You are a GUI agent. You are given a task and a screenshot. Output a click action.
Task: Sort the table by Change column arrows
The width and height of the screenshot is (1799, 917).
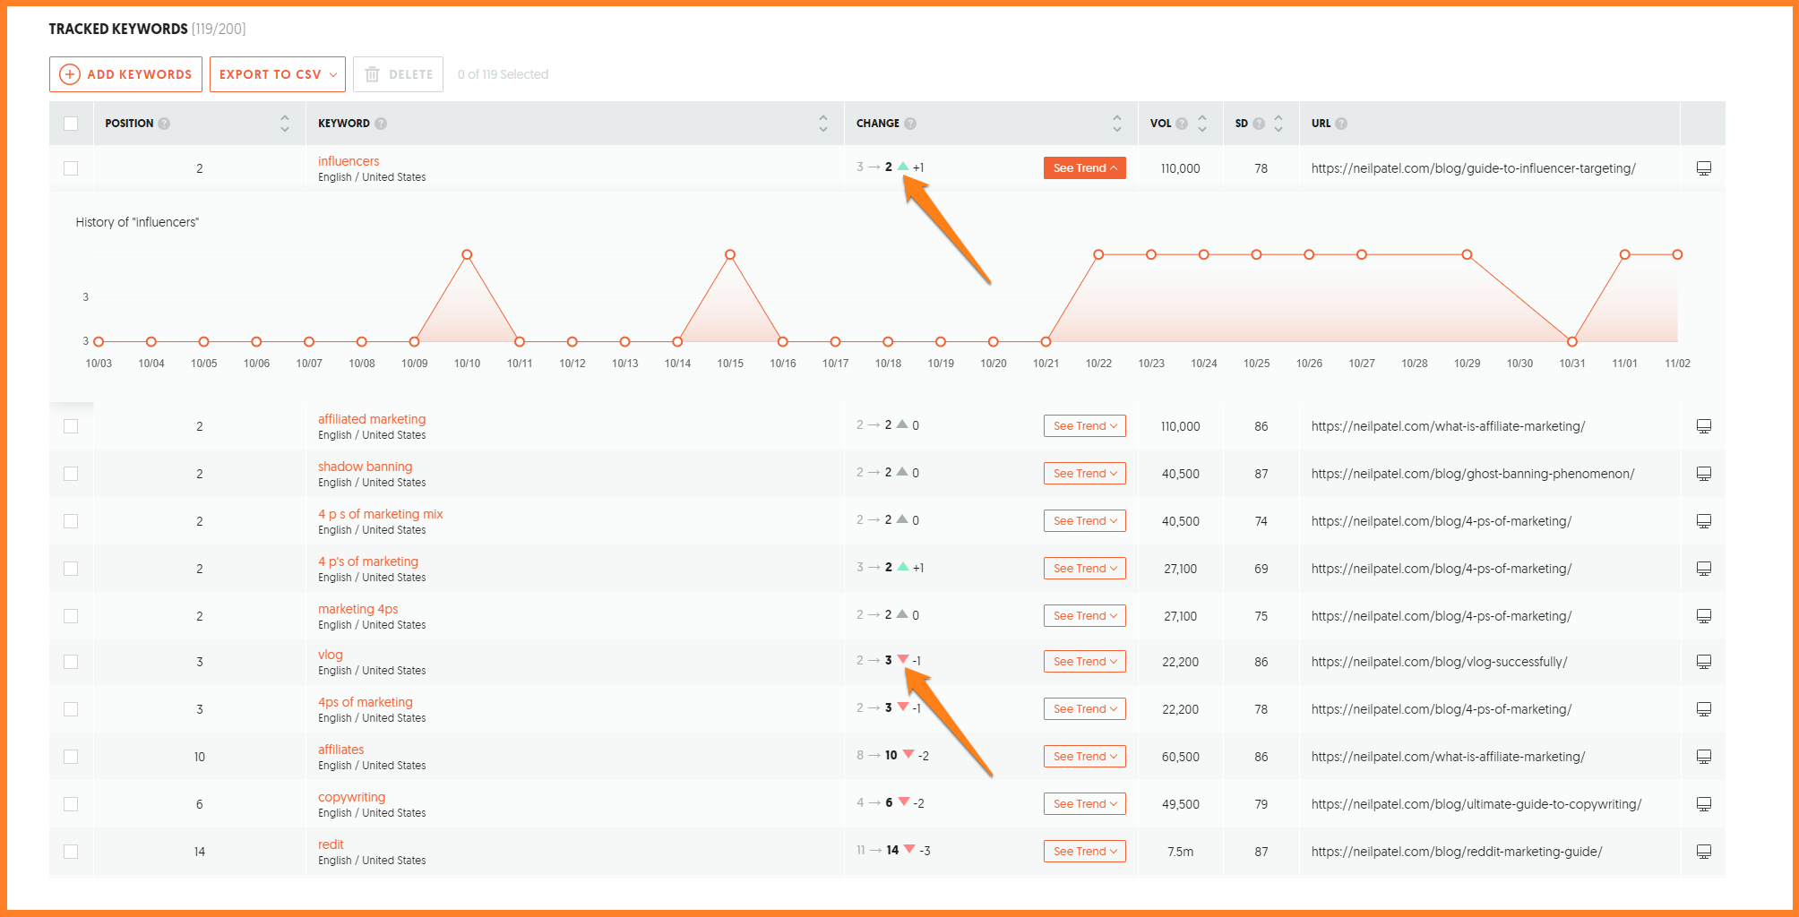1116,124
